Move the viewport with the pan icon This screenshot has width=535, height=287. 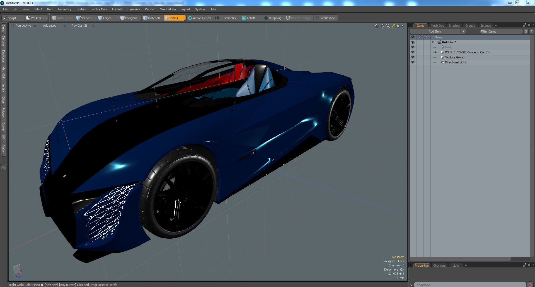377,26
